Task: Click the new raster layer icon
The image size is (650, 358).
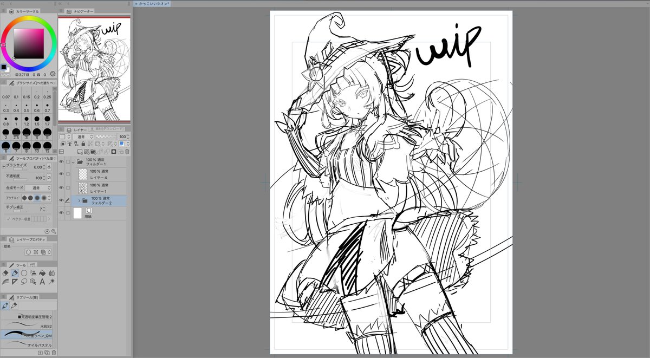Action: [80, 152]
